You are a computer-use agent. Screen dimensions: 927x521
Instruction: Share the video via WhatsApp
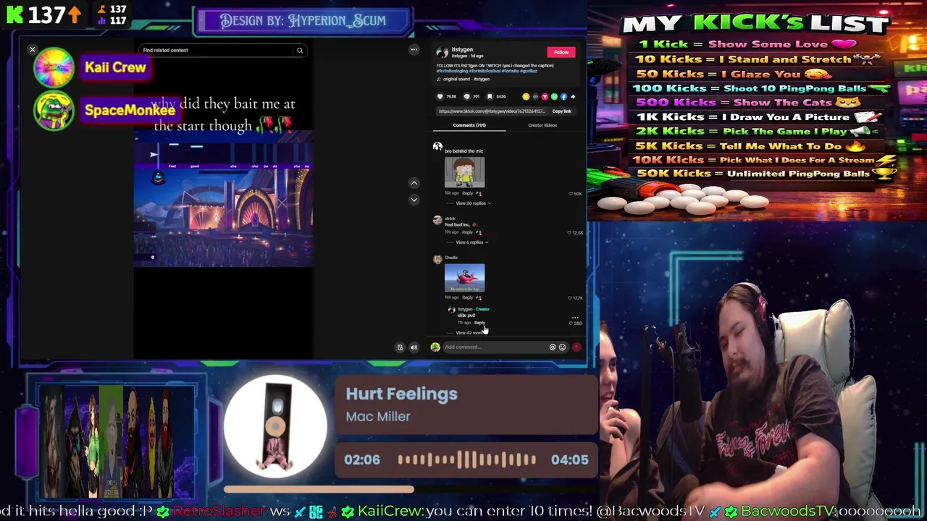point(554,96)
